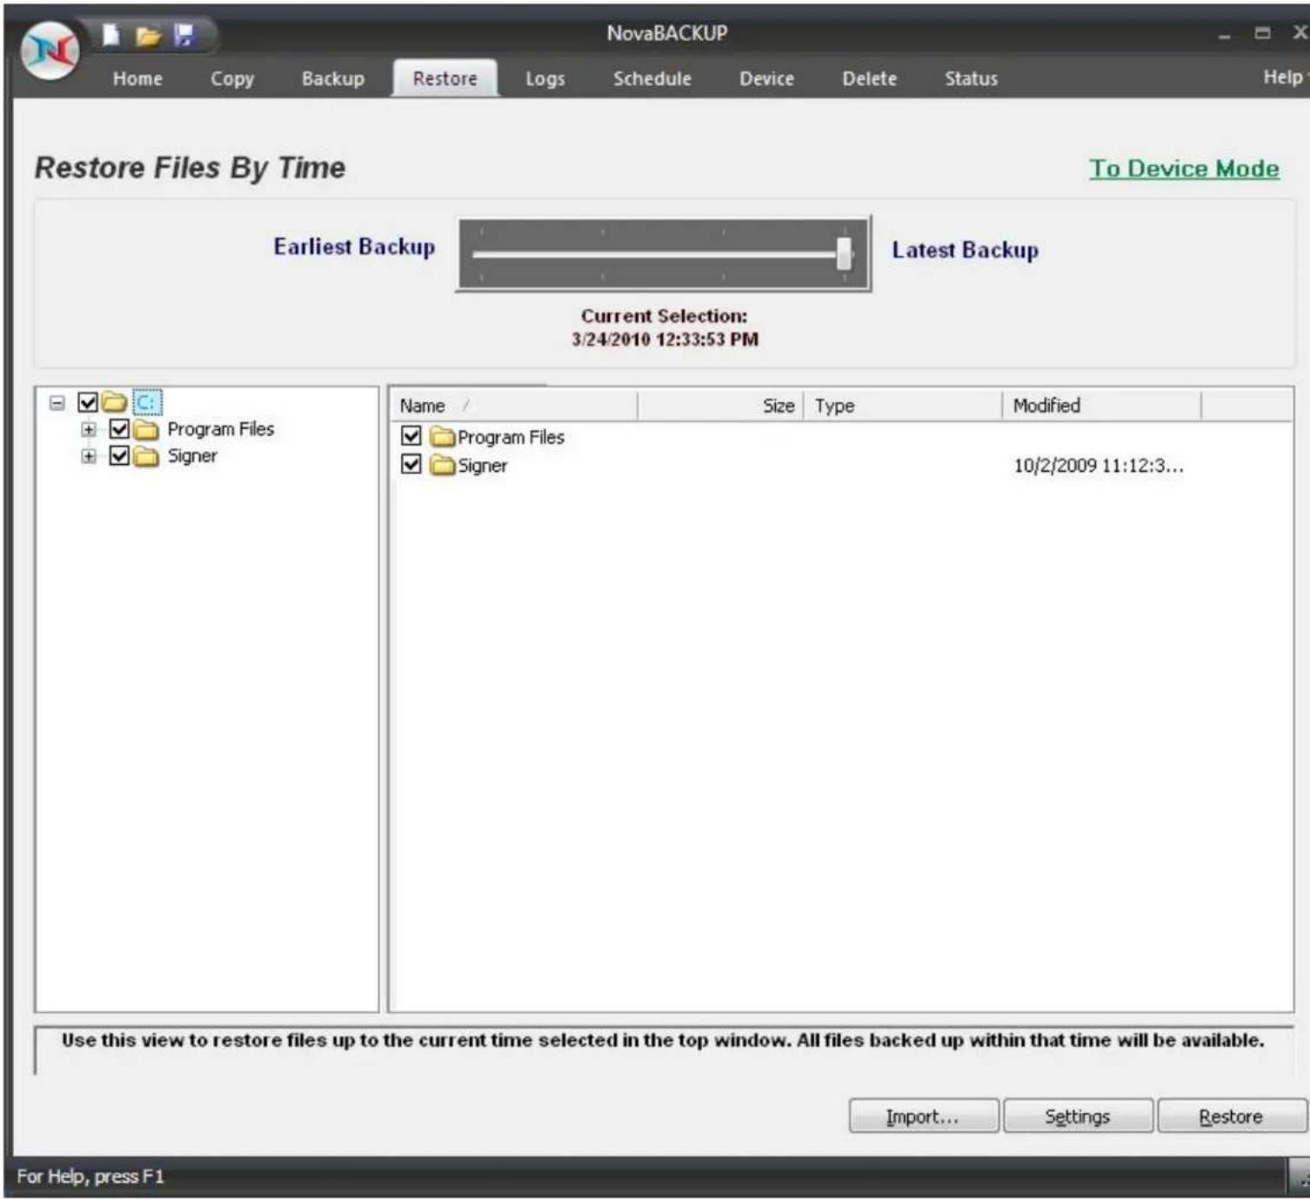Uncheck the Signer checkbox in tree
Viewport: 1310px width, 1199px height.
click(120, 456)
